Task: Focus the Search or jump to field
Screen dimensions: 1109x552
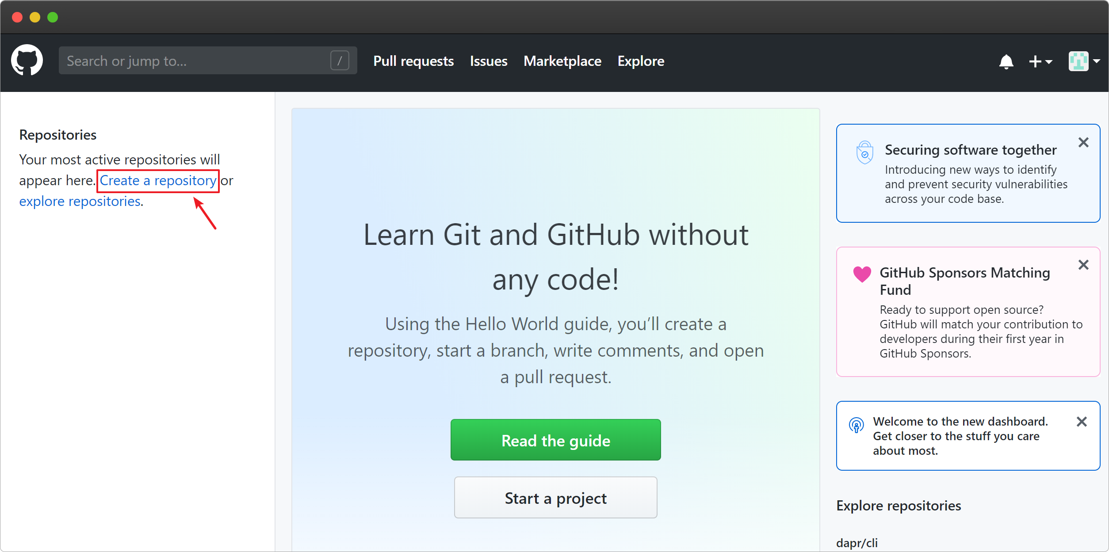Action: [195, 61]
